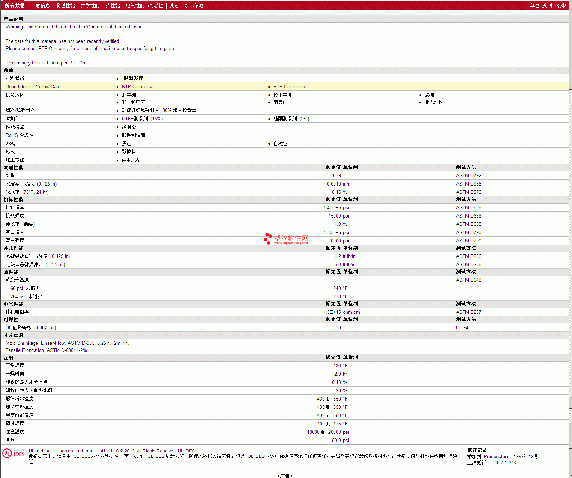Click the 广告 label at page bottom
Screen dimensions: 572x478
pyautogui.click(x=285, y=475)
